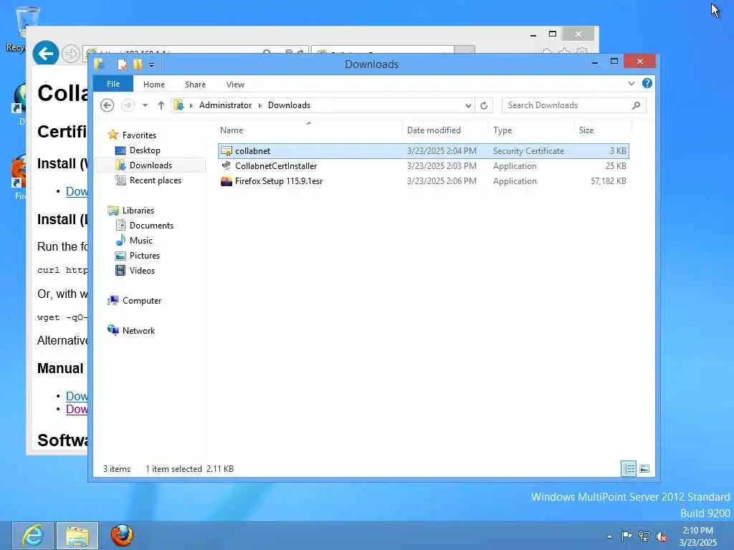Viewport: 734px width, 550px height.
Task: Click the quick access New folder icon
Action: click(137, 64)
